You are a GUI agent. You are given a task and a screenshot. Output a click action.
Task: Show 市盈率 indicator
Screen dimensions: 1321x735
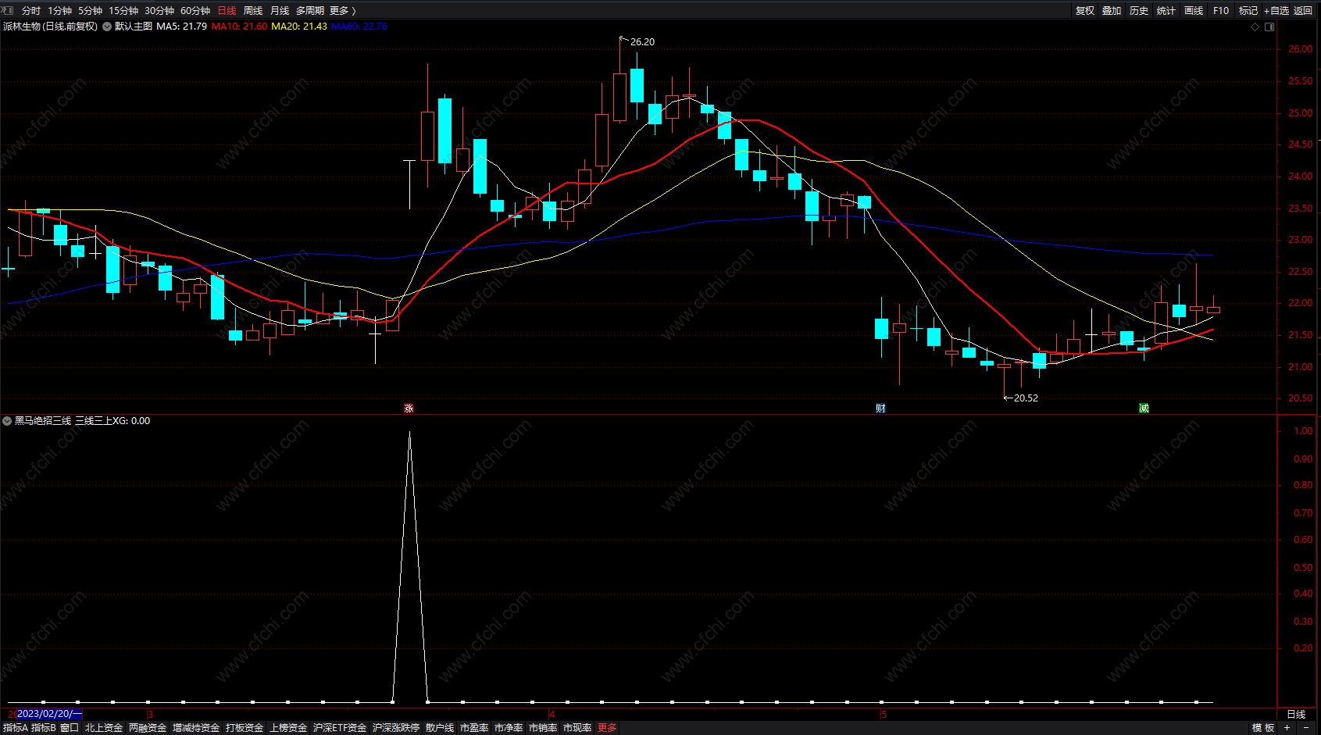tap(474, 728)
